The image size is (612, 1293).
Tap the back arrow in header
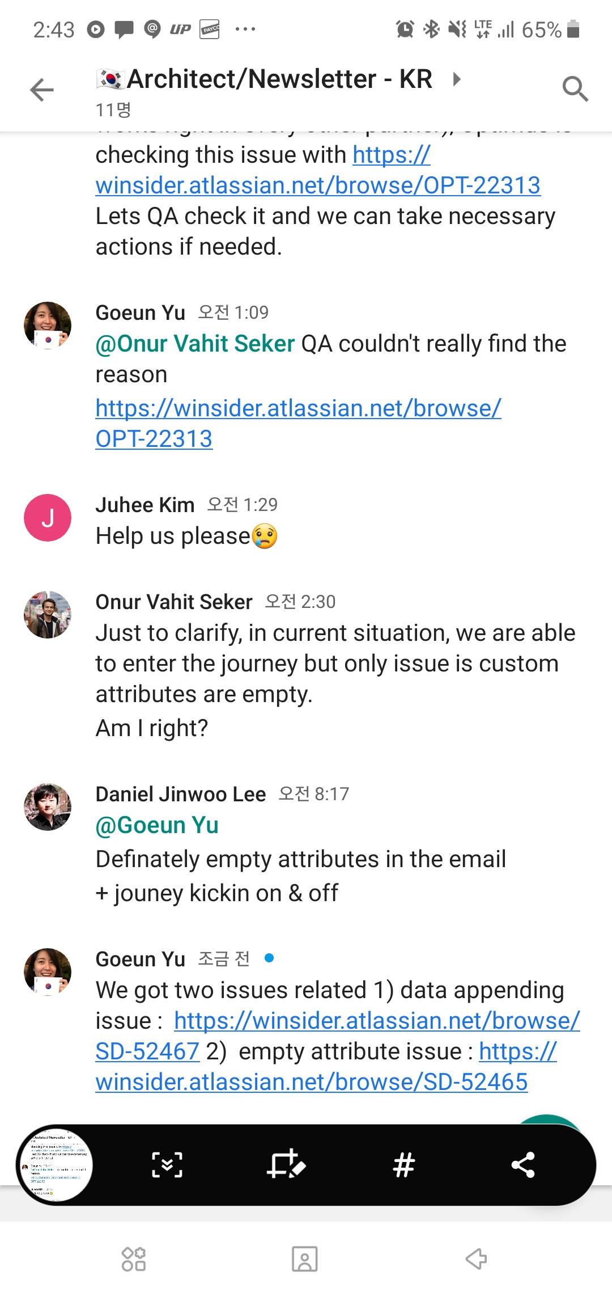tap(42, 90)
